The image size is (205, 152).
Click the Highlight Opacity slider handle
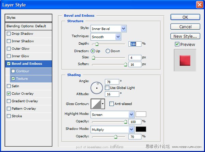[x=125, y=122]
